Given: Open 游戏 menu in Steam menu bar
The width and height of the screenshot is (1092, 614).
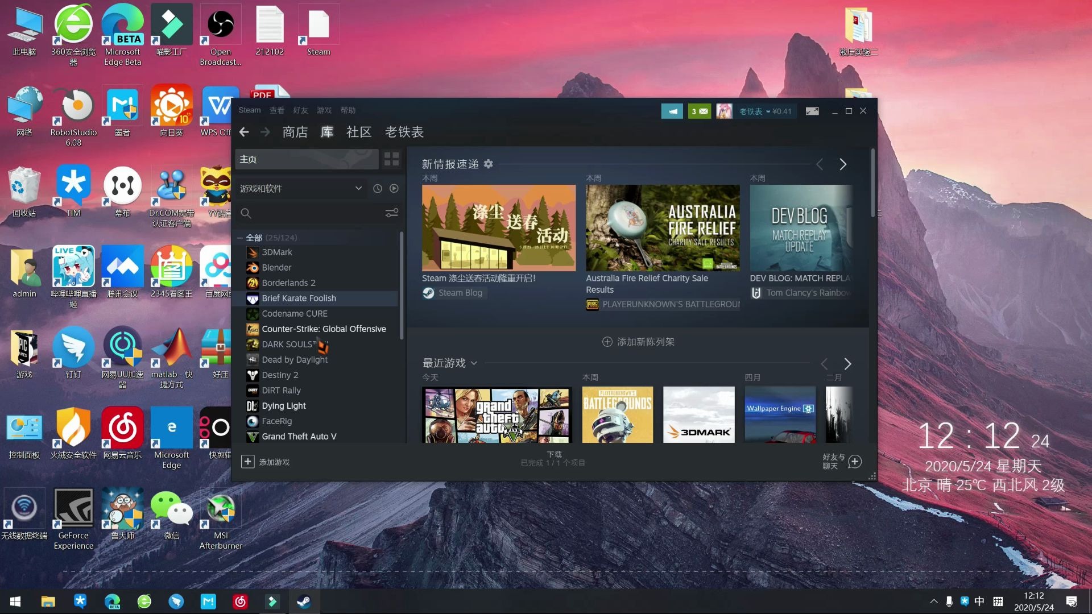Looking at the screenshot, I should pyautogui.click(x=324, y=110).
